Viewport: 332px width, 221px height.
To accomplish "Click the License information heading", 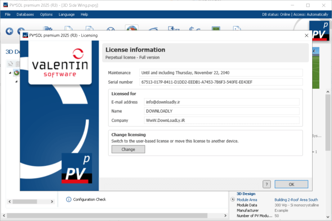I will click(x=135, y=50).
